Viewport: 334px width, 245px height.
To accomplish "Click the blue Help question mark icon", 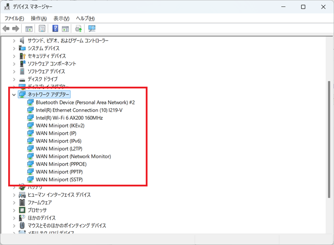I will (x=55, y=29).
